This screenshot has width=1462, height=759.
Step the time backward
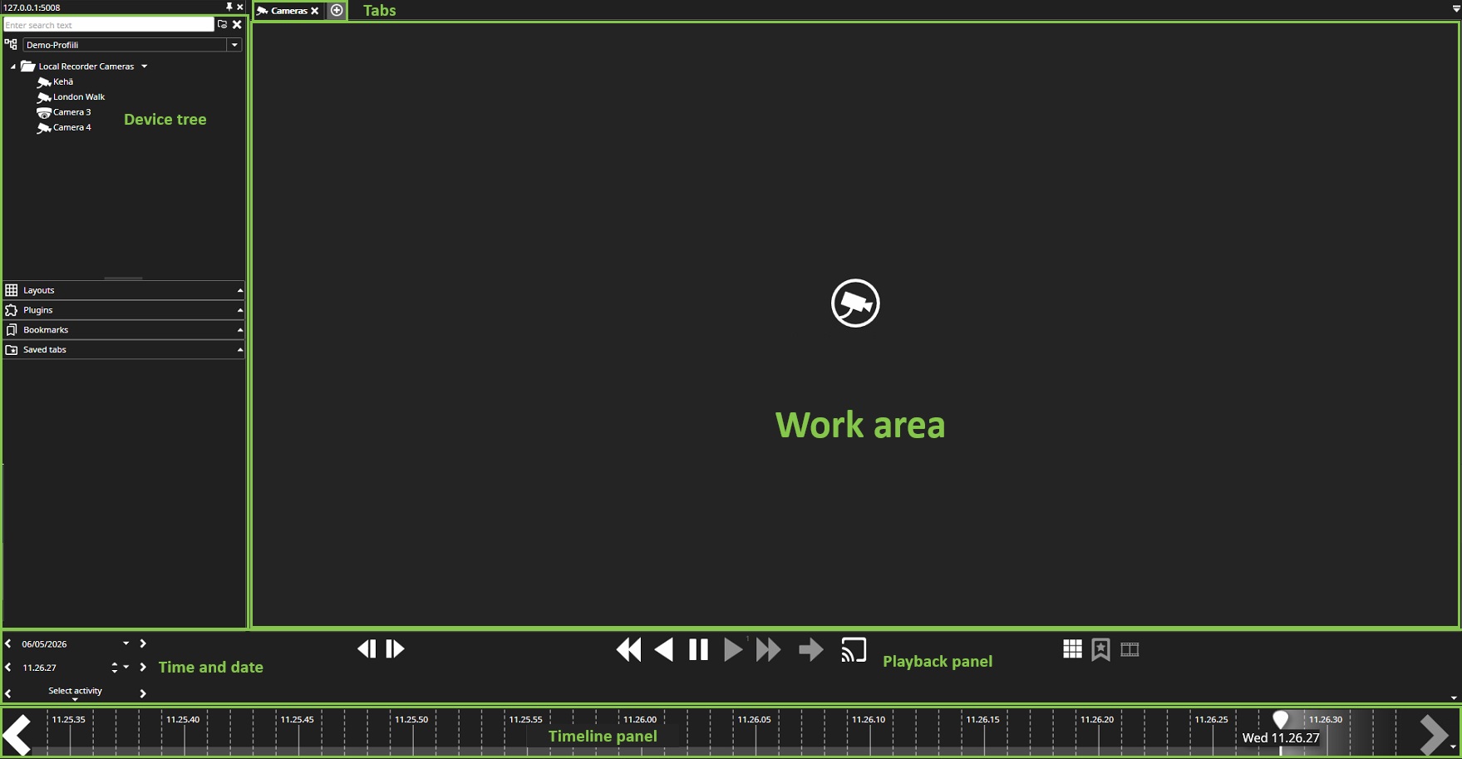click(x=8, y=667)
